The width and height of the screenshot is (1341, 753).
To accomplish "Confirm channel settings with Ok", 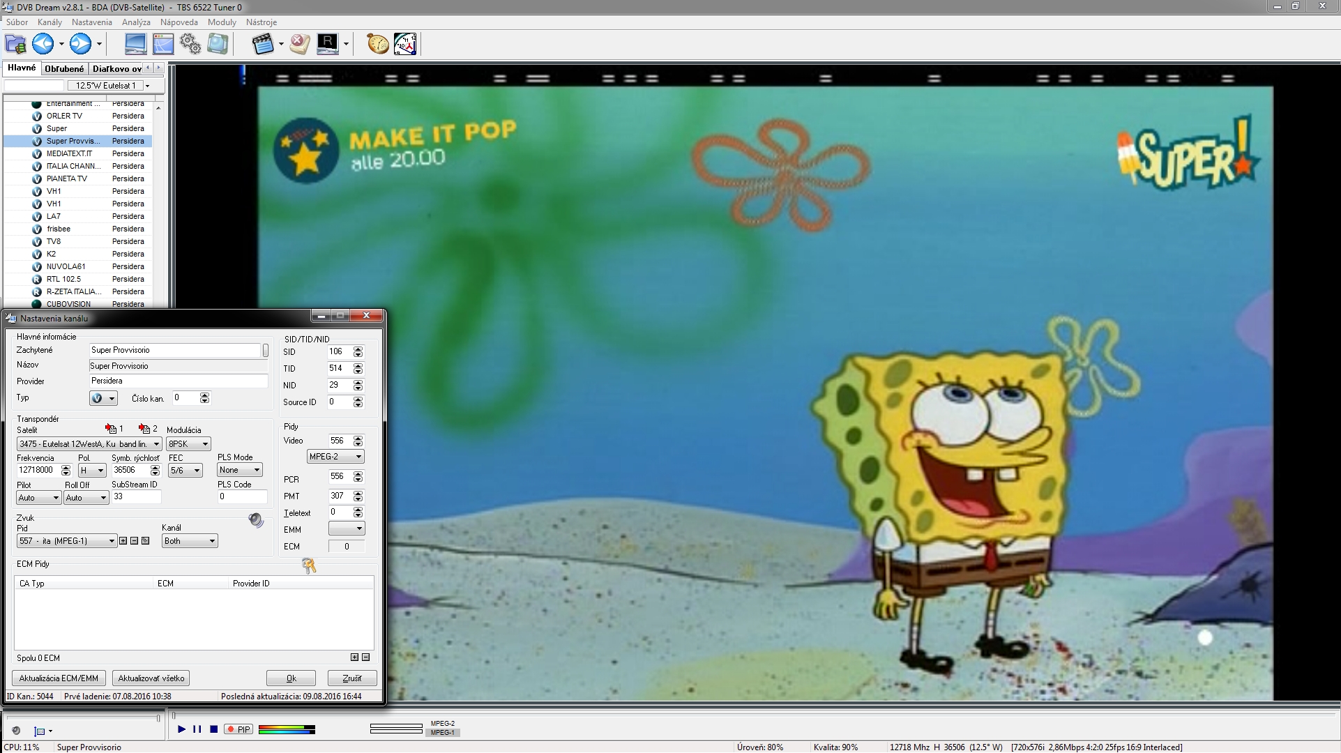I will pyautogui.click(x=291, y=678).
